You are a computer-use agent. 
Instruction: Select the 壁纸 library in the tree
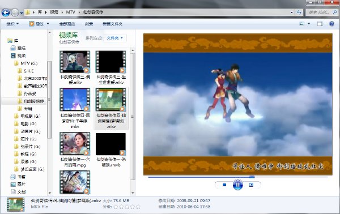click(18, 48)
